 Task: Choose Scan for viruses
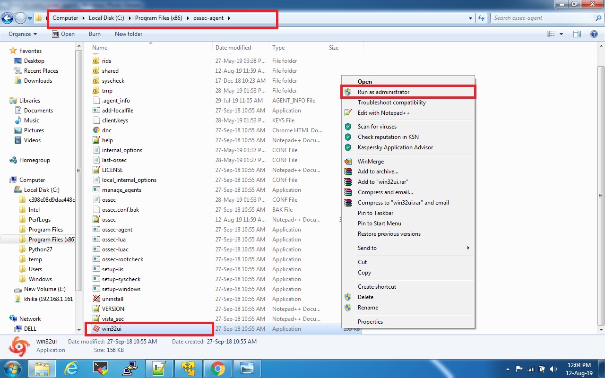pyautogui.click(x=408, y=127)
